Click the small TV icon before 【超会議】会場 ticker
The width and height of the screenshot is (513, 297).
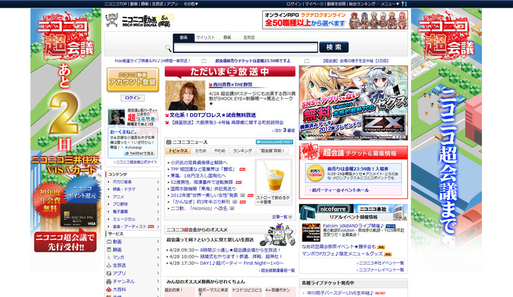coord(307,61)
